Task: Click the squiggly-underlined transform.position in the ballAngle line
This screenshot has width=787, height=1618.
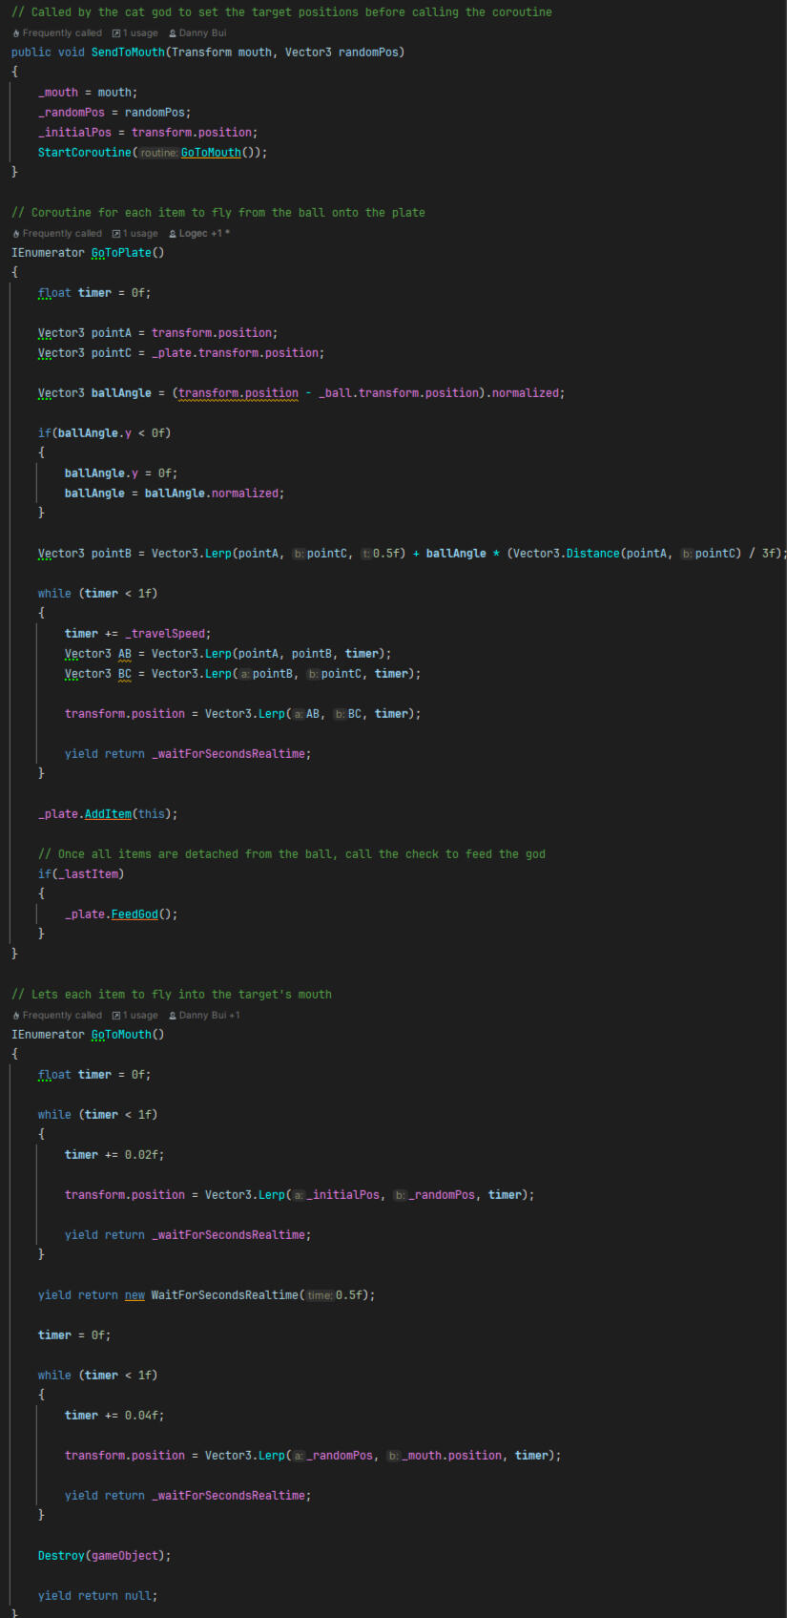Action: (238, 393)
